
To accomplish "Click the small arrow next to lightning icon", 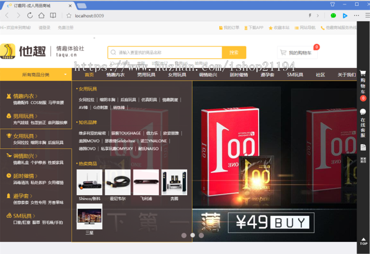I will point(318,15).
